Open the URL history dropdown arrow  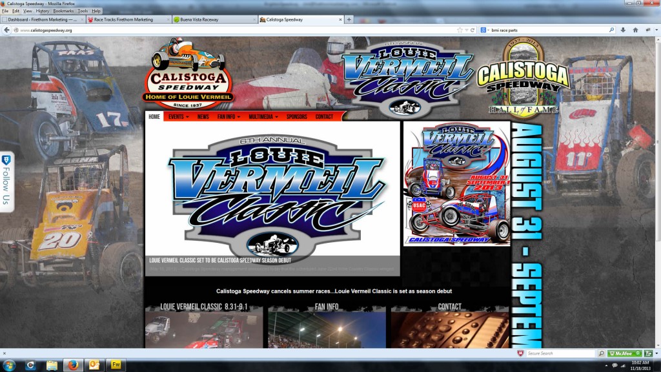coord(466,30)
